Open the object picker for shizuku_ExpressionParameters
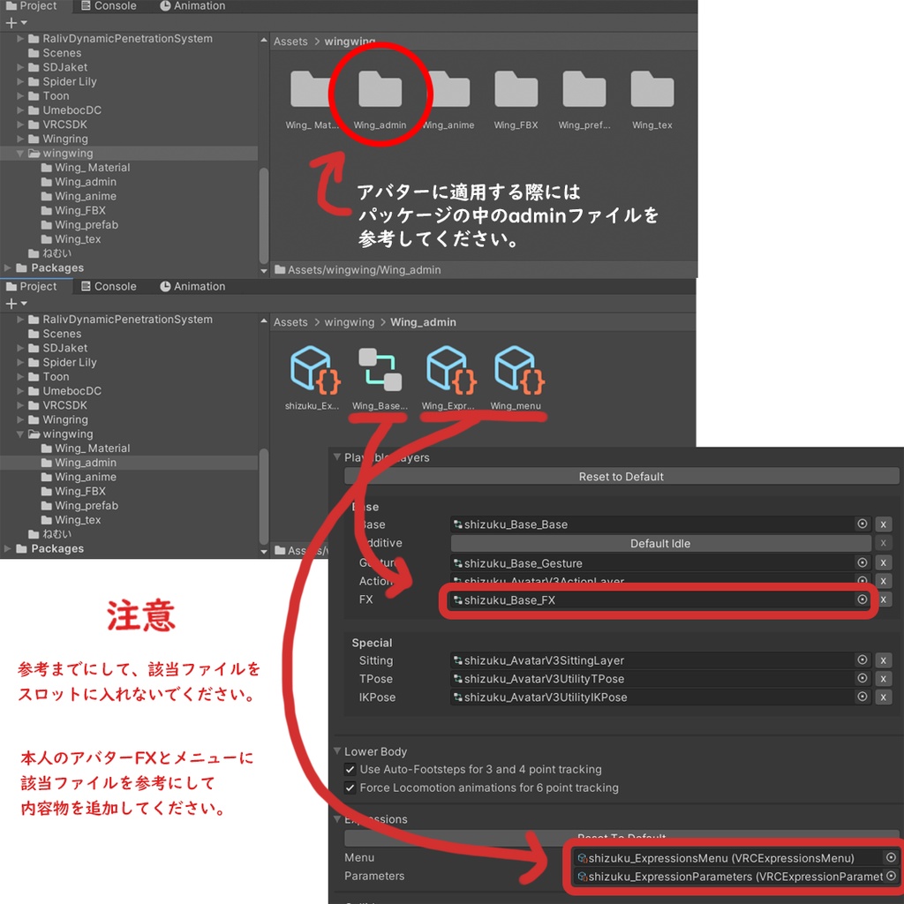The image size is (904, 904). tap(892, 877)
